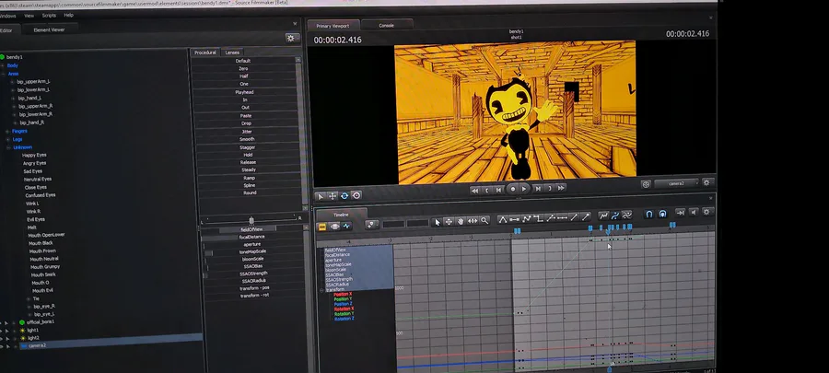Adjust the toneMapScale slider
The image size is (829, 373).
point(252,252)
